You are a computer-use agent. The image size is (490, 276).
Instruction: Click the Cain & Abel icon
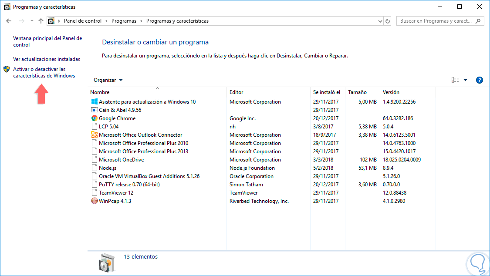tap(95, 110)
